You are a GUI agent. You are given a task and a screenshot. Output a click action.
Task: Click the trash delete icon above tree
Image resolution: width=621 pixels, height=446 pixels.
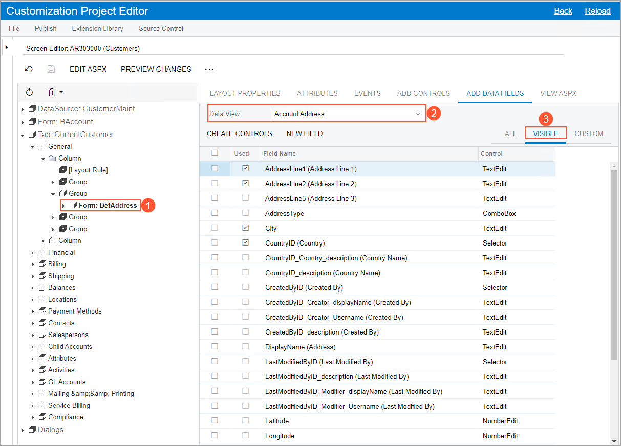click(x=52, y=92)
